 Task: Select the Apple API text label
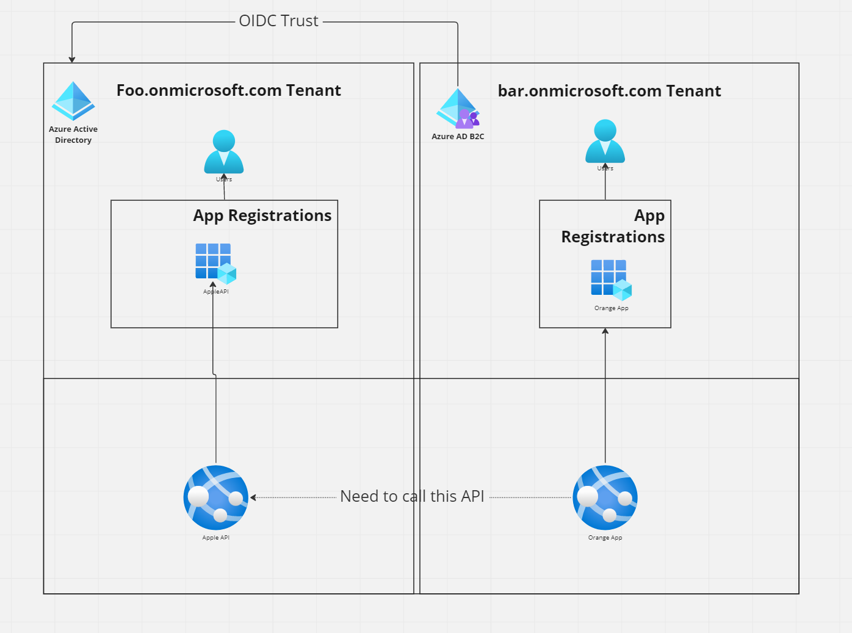215,538
